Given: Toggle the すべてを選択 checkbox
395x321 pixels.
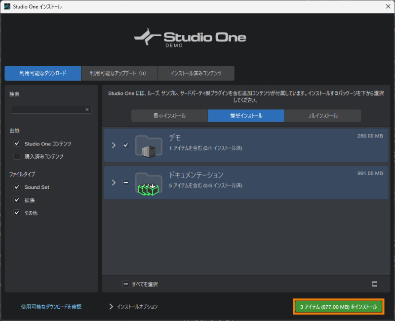Looking at the screenshot, I should [x=126, y=284].
